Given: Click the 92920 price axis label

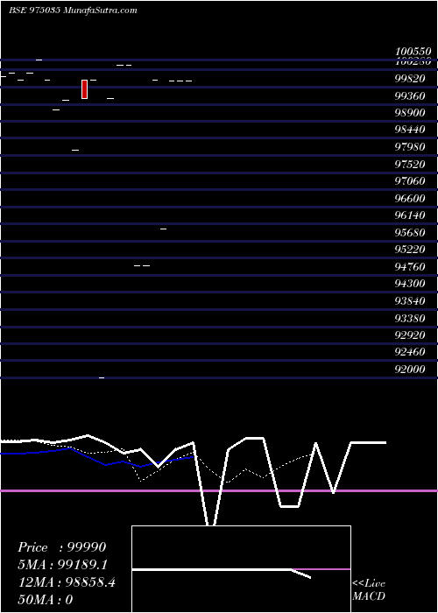Looking at the screenshot, I should point(410,335).
